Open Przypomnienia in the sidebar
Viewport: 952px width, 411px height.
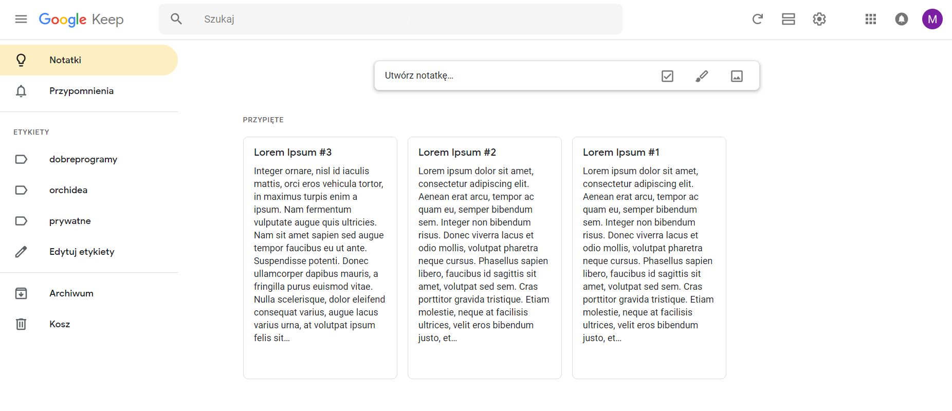tap(81, 91)
